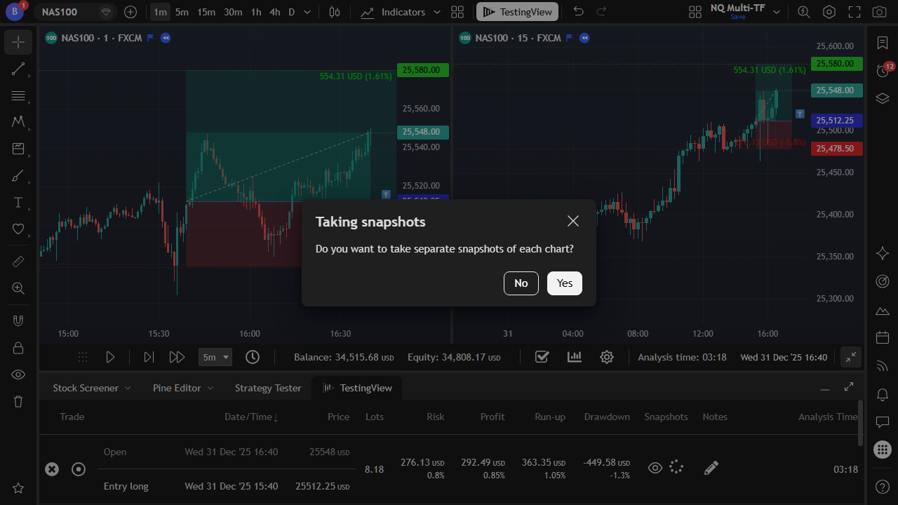The image size is (898, 505).
Task: Toggle the checkmark option in replay bar
Action: (542, 357)
